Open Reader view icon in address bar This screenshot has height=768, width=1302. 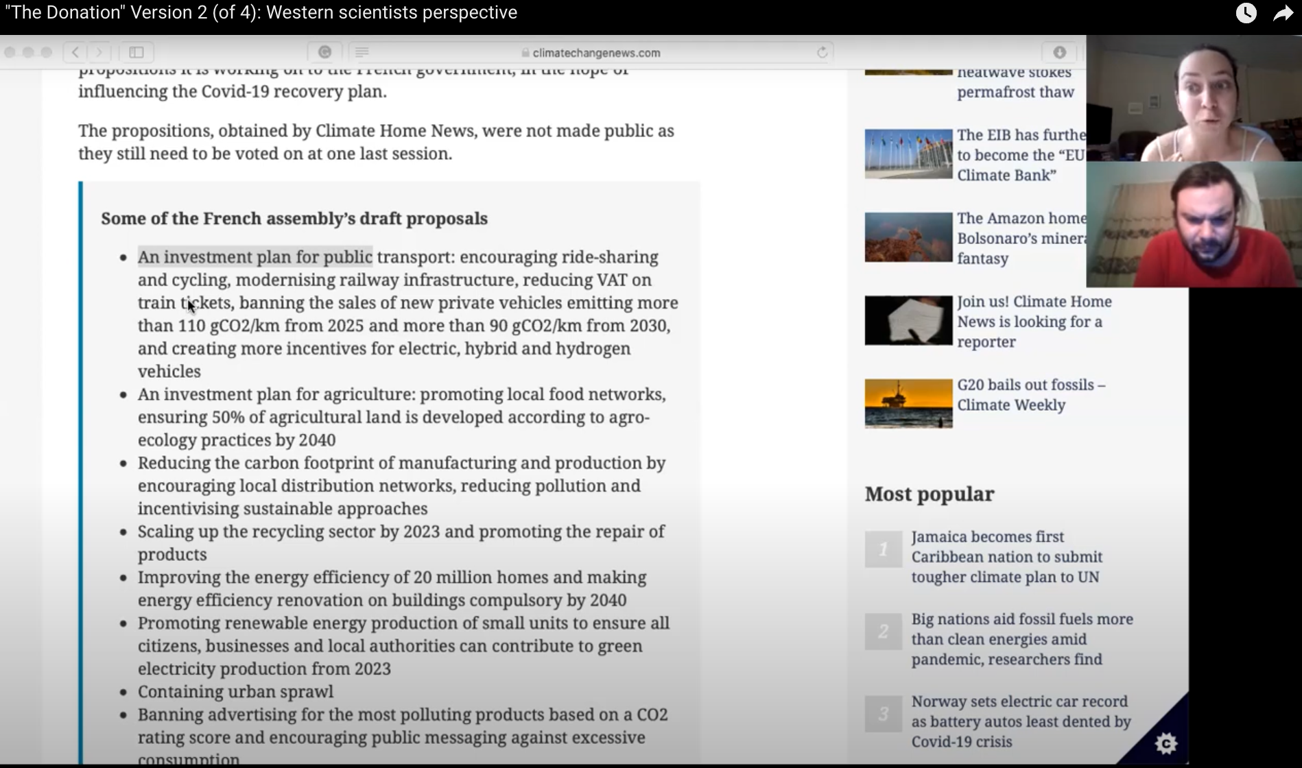coord(362,52)
